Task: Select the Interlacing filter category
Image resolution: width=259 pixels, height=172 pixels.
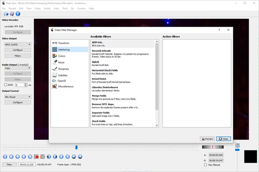Action: tap(70, 49)
